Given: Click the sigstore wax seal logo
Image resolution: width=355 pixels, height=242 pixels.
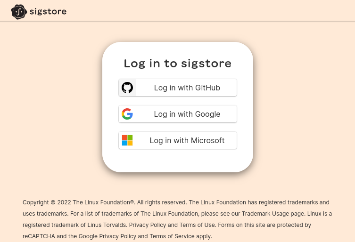Looking at the screenshot, I should (19, 12).
